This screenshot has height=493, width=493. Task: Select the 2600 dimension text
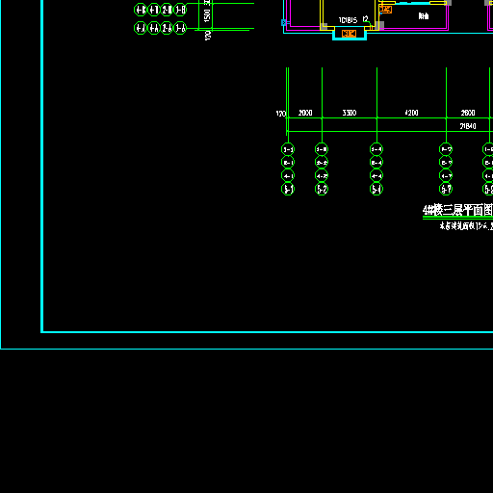coord(468,113)
